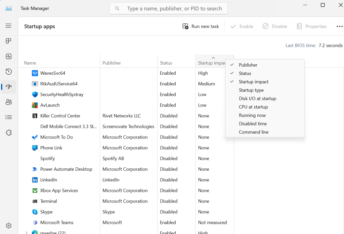Open Task Manager settings gear

click(8, 226)
